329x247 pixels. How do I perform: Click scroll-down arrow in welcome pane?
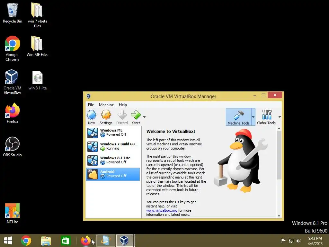pyautogui.click(x=279, y=216)
